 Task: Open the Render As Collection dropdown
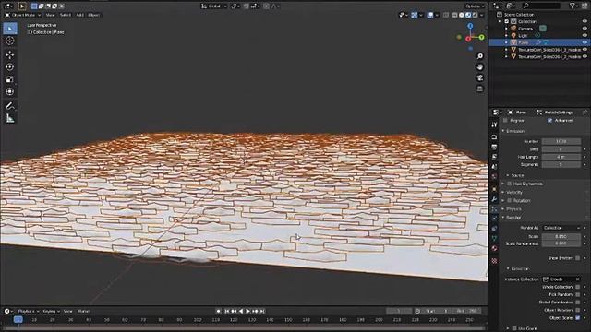(x=561, y=228)
